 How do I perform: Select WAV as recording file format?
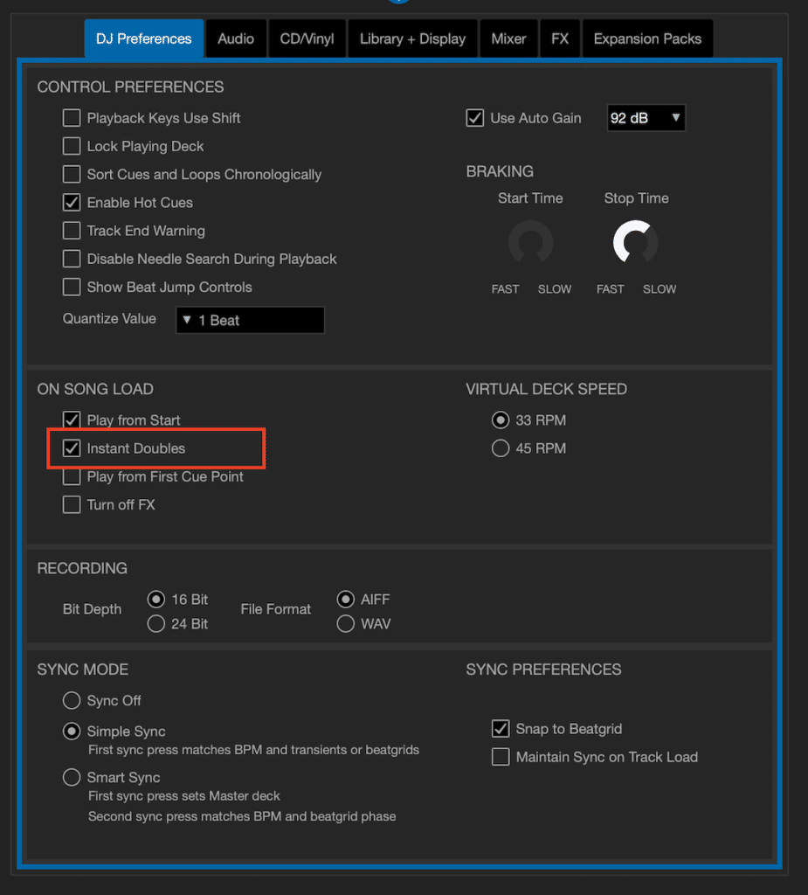[345, 623]
